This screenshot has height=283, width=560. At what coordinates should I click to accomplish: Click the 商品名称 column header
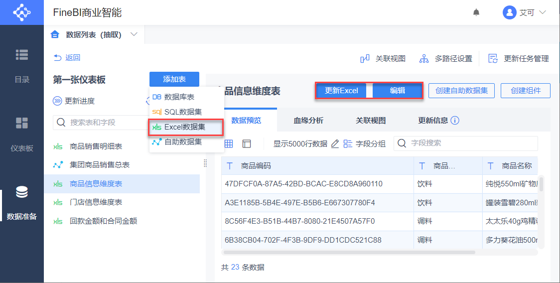click(x=510, y=166)
